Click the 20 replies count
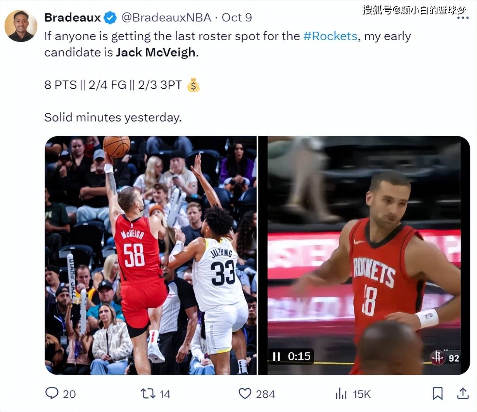 click(69, 394)
